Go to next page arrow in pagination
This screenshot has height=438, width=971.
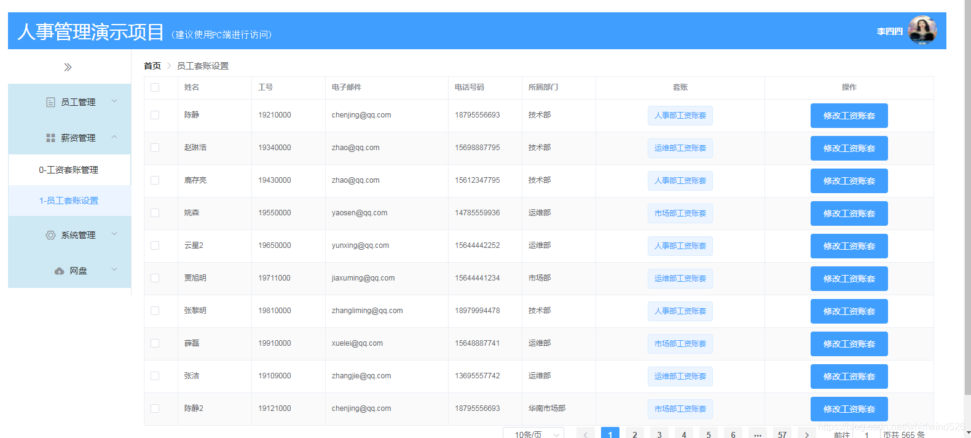coord(807,434)
